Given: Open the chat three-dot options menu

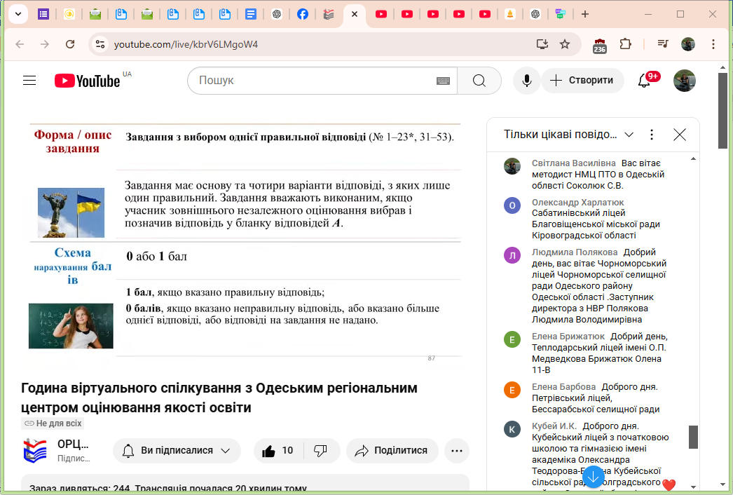Looking at the screenshot, I should tap(652, 135).
